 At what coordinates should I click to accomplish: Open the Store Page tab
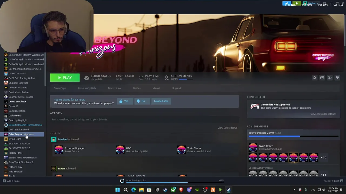[60, 88]
